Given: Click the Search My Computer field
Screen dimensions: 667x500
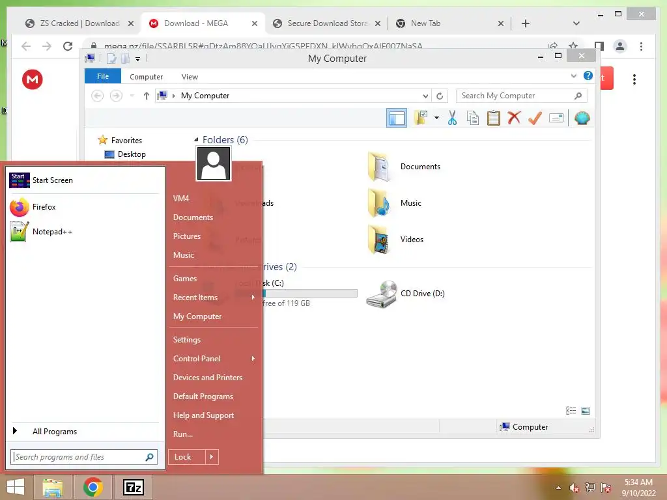Looking at the screenshot, I should click(x=521, y=96).
